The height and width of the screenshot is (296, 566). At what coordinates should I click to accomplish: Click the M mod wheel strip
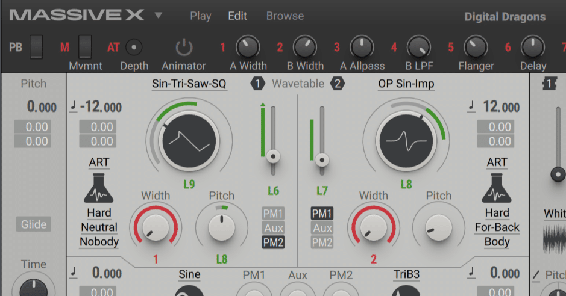(x=85, y=46)
